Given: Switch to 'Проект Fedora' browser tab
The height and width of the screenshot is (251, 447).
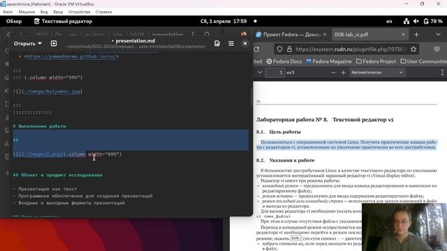Looking at the screenshot, I should pos(291,34).
